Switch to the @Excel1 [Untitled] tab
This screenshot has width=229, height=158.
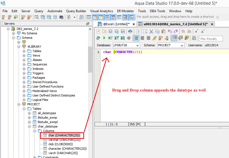click(x=116, y=24)
